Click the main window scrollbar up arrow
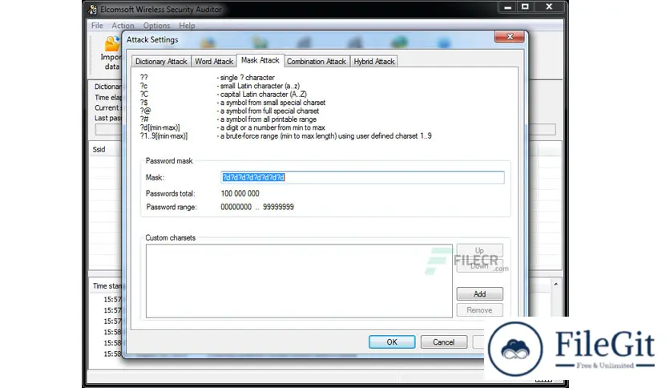670x388 pixels. click(x=556, y=284)
